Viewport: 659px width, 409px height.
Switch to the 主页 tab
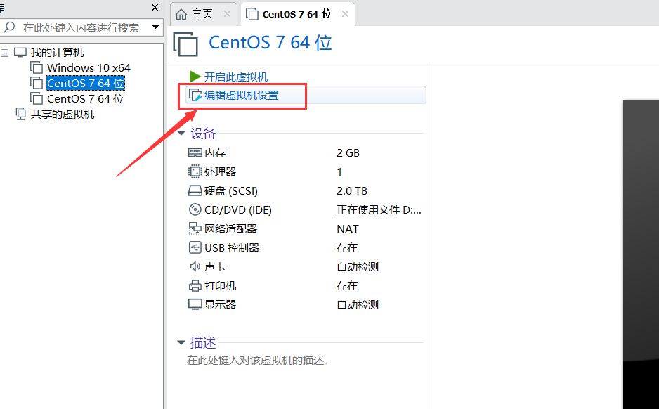204,14
